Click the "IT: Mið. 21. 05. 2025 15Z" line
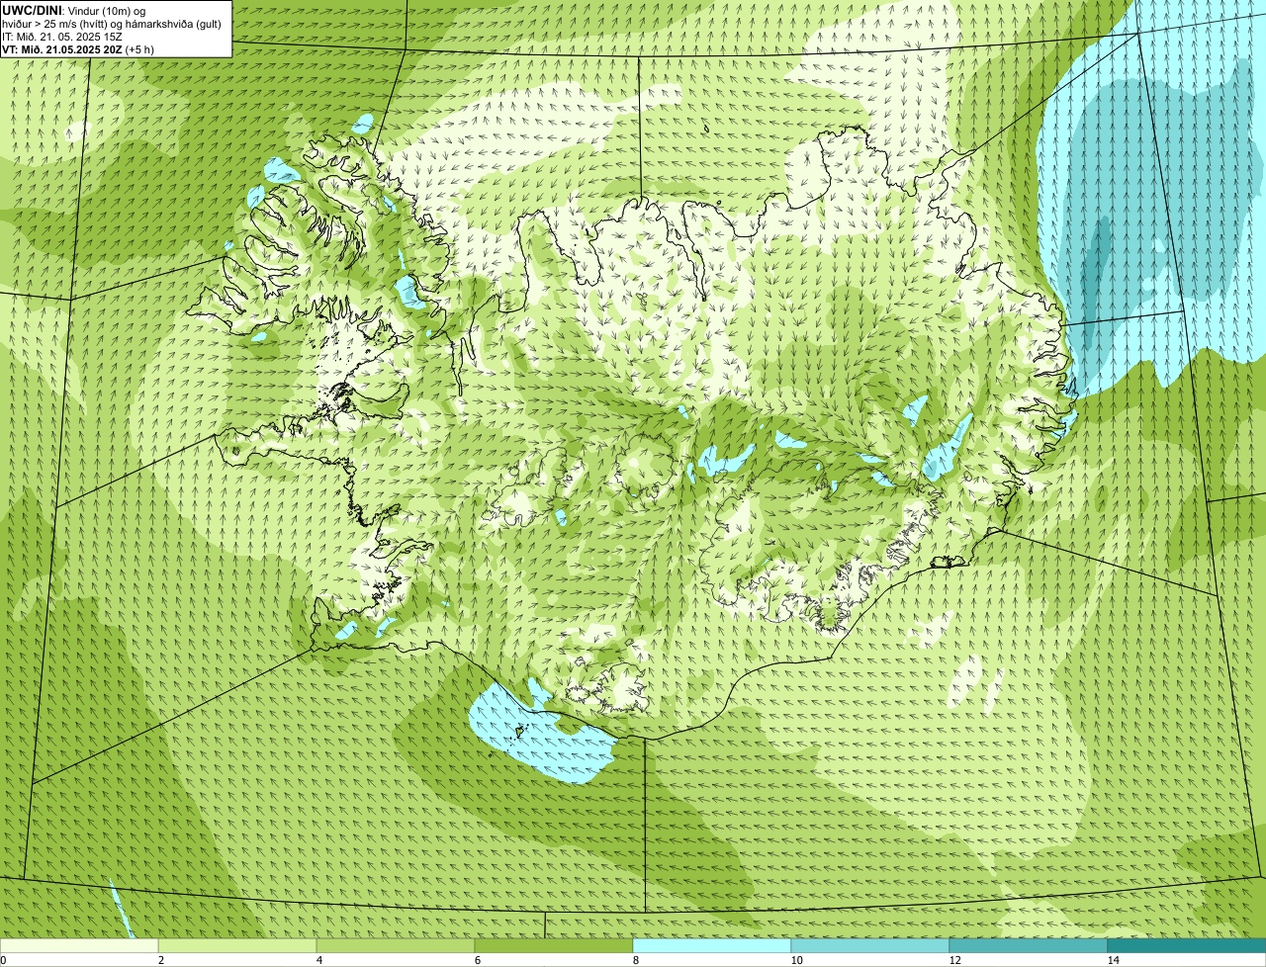The height and width of the screenshot is (967, 1266). 63,36
